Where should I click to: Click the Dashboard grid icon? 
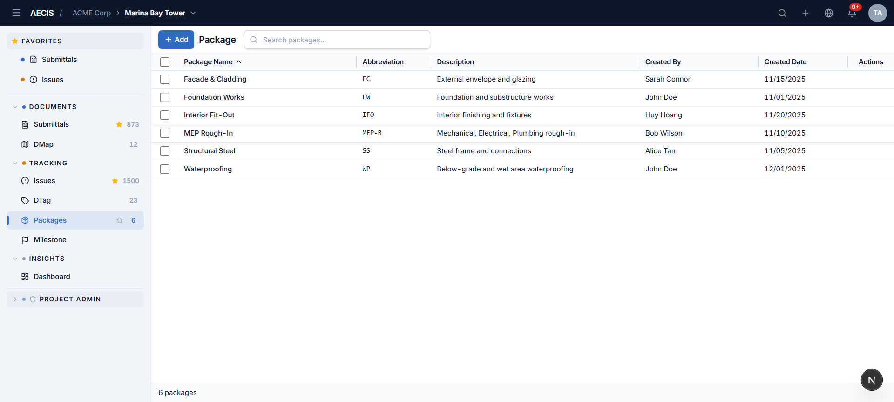pos(25,277)
